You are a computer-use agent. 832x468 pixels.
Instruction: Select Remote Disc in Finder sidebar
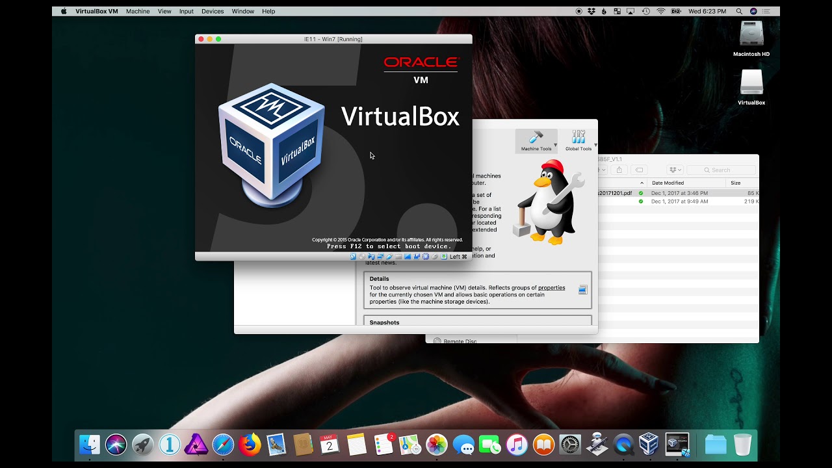(x=460, y=341)
